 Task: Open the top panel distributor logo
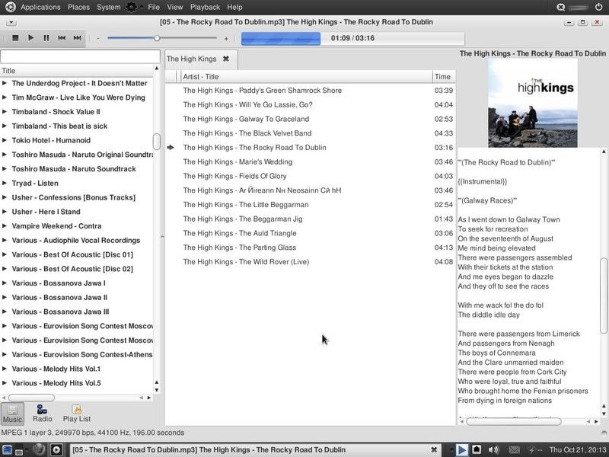click(11, 7)
